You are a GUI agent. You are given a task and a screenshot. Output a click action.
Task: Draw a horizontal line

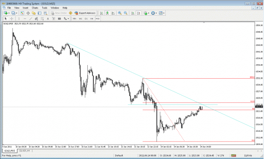click(25, 19)
